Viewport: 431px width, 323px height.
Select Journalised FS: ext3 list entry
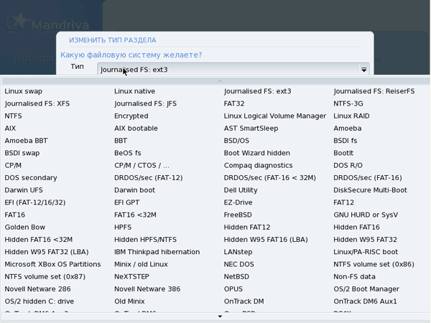tap(257, 91)
